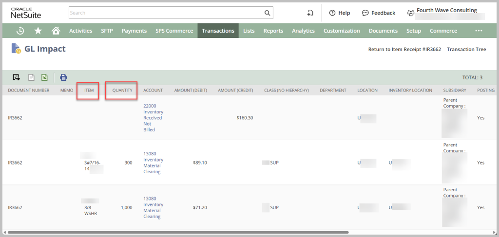This screenshot has height=237, width=499.
Task: Click the TOTAL: 3 label
Action: [x=472, y=77]
